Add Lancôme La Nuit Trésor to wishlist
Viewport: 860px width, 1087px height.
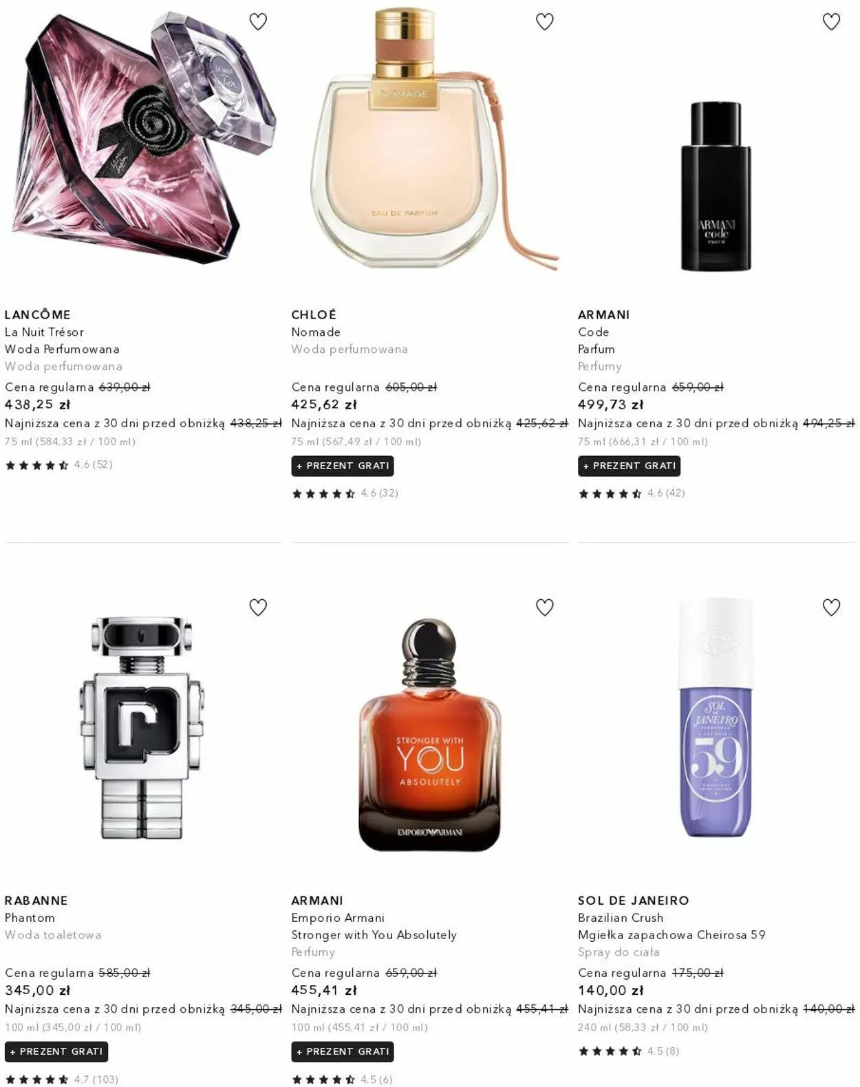258,22
